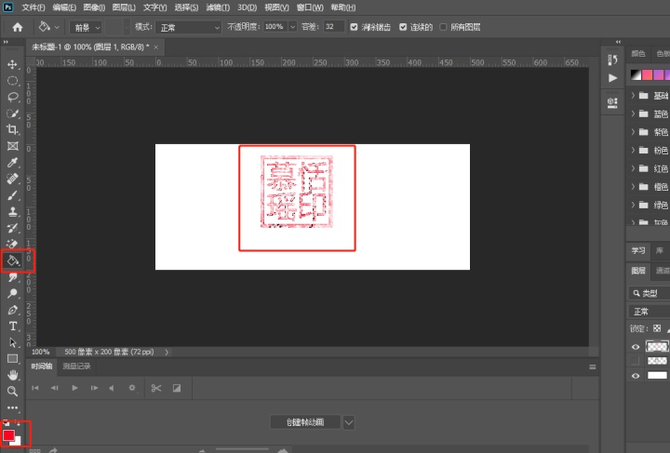Open the 滤镜(T) menu
Viewport: 670px width, 453px height.
(x=218, y=7)
